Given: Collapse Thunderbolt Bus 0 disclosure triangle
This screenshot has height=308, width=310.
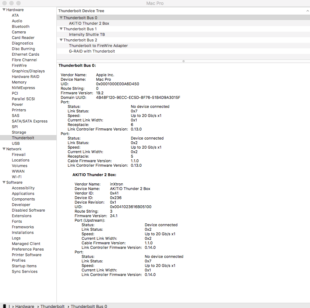Looking at the screenshot, I should click(61, 18).
